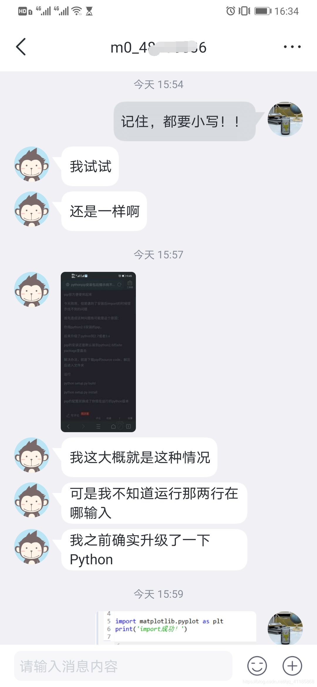Tap monkey avatar beside 还是一样啊

pyautogui.click(x=32, y=209)
